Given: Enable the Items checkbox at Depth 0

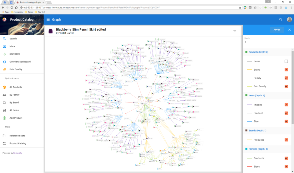Looking at the screenshot, I should click(286, 61).
